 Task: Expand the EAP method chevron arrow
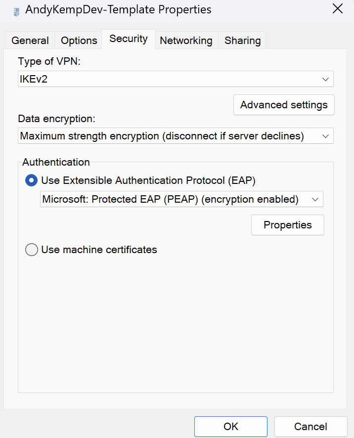315,199
